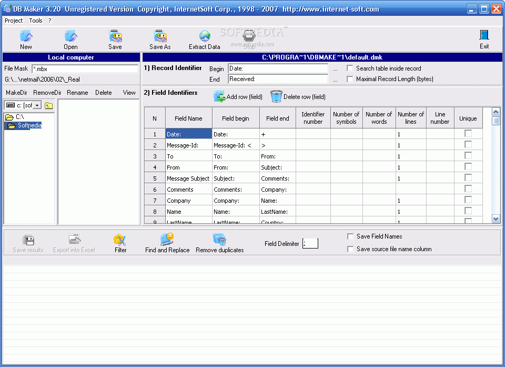Click in the File Mask input field
Screen dimensions: 505x367
coord(85,68)
